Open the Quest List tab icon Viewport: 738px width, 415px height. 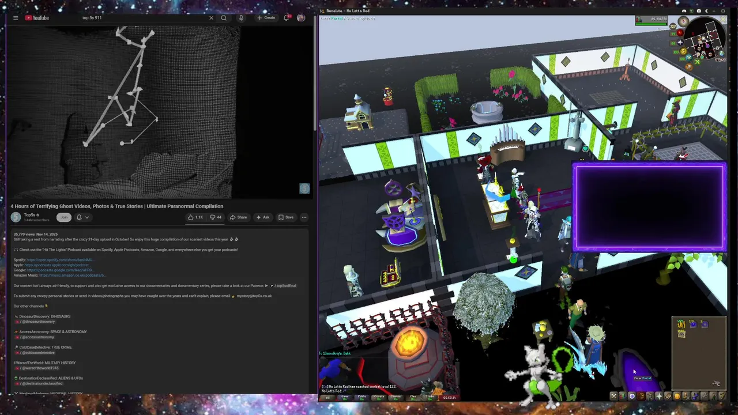[632, 396]
